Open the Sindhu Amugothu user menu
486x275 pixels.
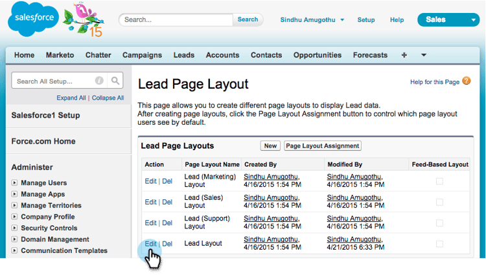[x=312, y=20]
